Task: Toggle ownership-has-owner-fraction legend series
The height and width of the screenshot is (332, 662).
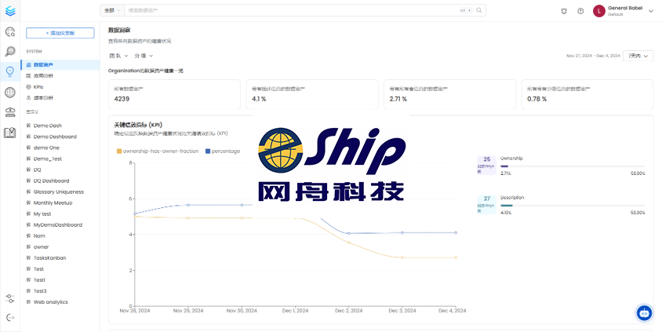Action: [x=158, y=151]
